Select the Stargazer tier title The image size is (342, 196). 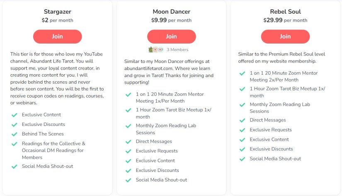(x=57, y=12)
